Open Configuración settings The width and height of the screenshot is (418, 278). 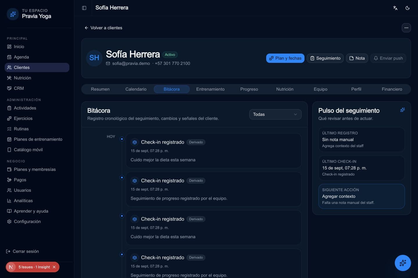[37, 222]
